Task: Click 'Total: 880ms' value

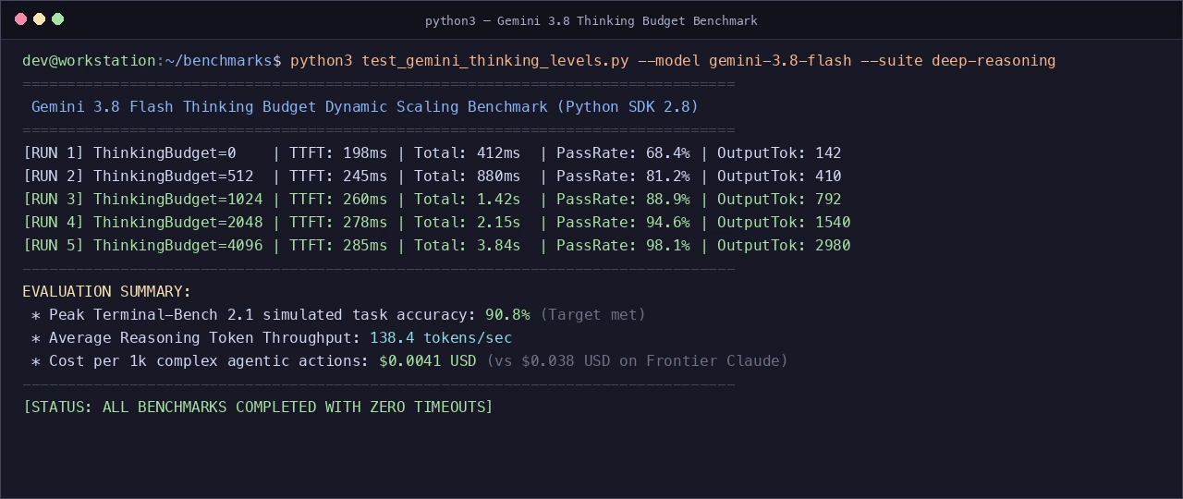Action: pos(468,176)
